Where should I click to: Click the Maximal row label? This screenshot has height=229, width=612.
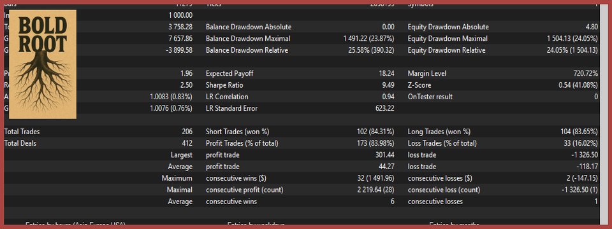[x=179, y=190]
